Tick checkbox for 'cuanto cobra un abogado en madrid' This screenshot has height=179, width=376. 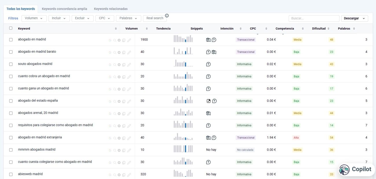pos(11,76)
